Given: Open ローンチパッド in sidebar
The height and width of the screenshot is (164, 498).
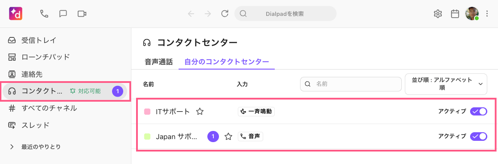Looking at the screenshot, I should (46, 57).
